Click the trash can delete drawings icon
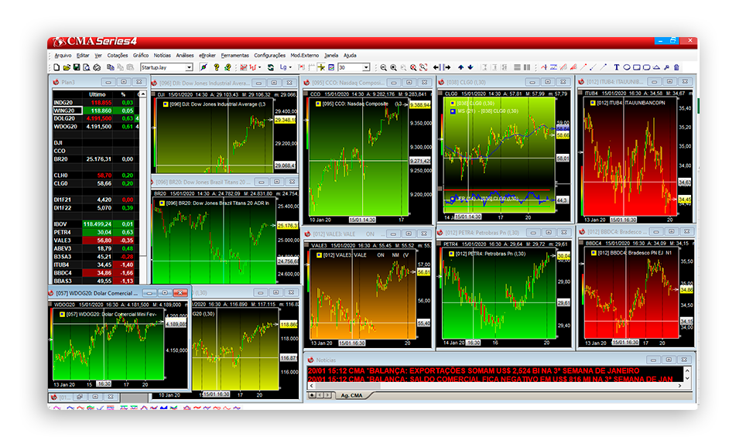The height and width of the screenshot is (447, 746). pos(676,67)
